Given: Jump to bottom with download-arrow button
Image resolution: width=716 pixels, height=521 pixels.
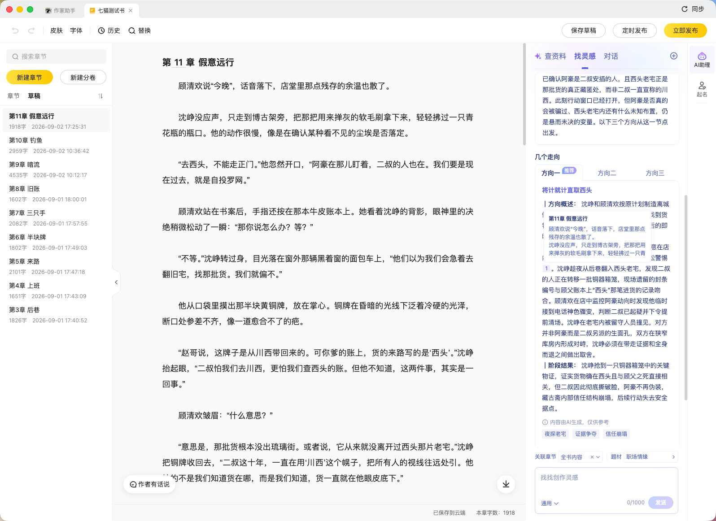Looking at the screenshot, I should [x=506, y=484].
